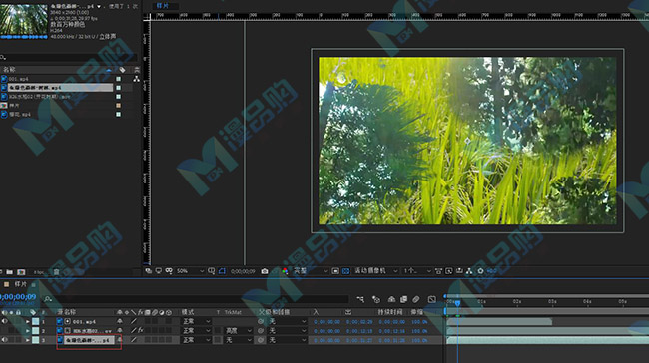Click the snapshot camera icon in viewer
This screenshot has width=649, height=363.
265,271
